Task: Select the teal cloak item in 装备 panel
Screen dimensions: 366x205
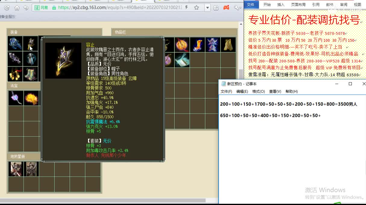Action: pyautogui.click(x=30, y=59)
